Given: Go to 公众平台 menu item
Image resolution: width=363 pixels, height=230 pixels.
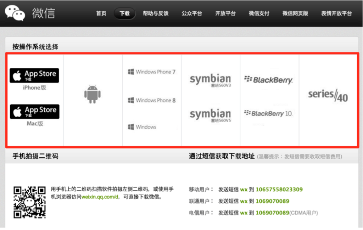Looking at the screenshot, I should (x=192, y=13).
